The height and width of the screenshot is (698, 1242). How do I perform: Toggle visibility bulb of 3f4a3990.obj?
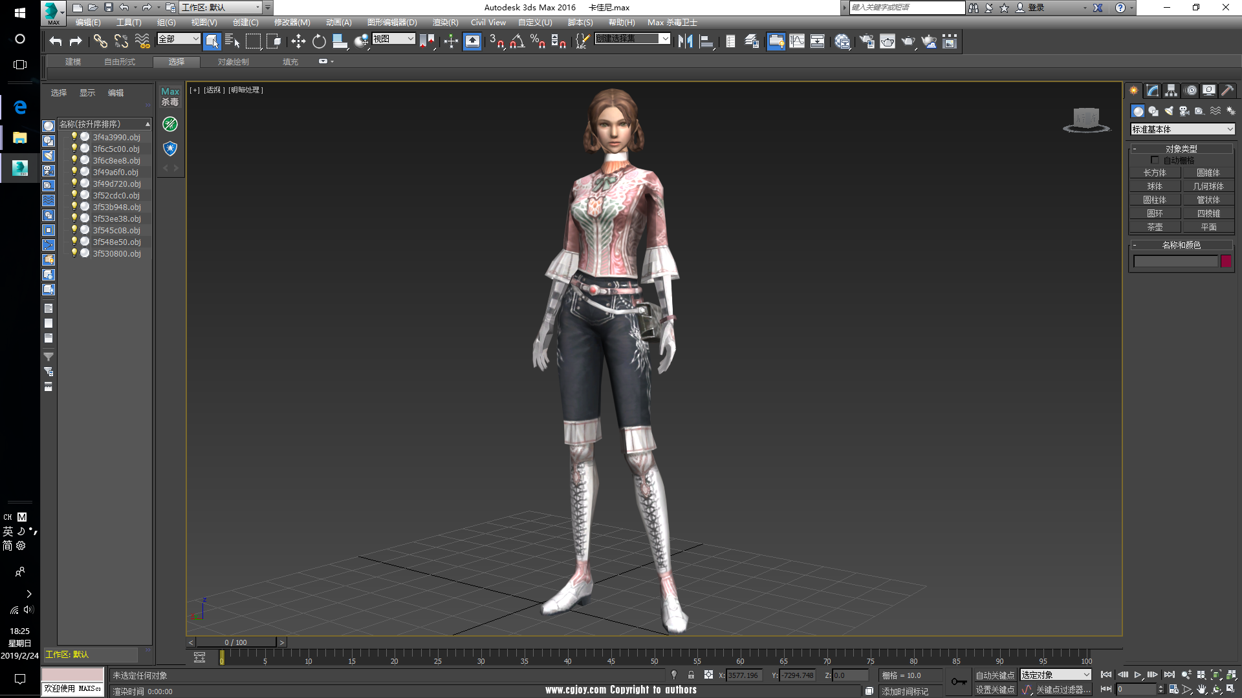pos(74,137)
